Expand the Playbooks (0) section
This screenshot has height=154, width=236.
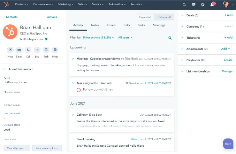pos(182,60)
